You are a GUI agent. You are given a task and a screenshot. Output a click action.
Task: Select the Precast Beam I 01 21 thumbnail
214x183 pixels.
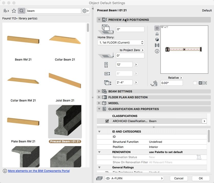point(65,121)
